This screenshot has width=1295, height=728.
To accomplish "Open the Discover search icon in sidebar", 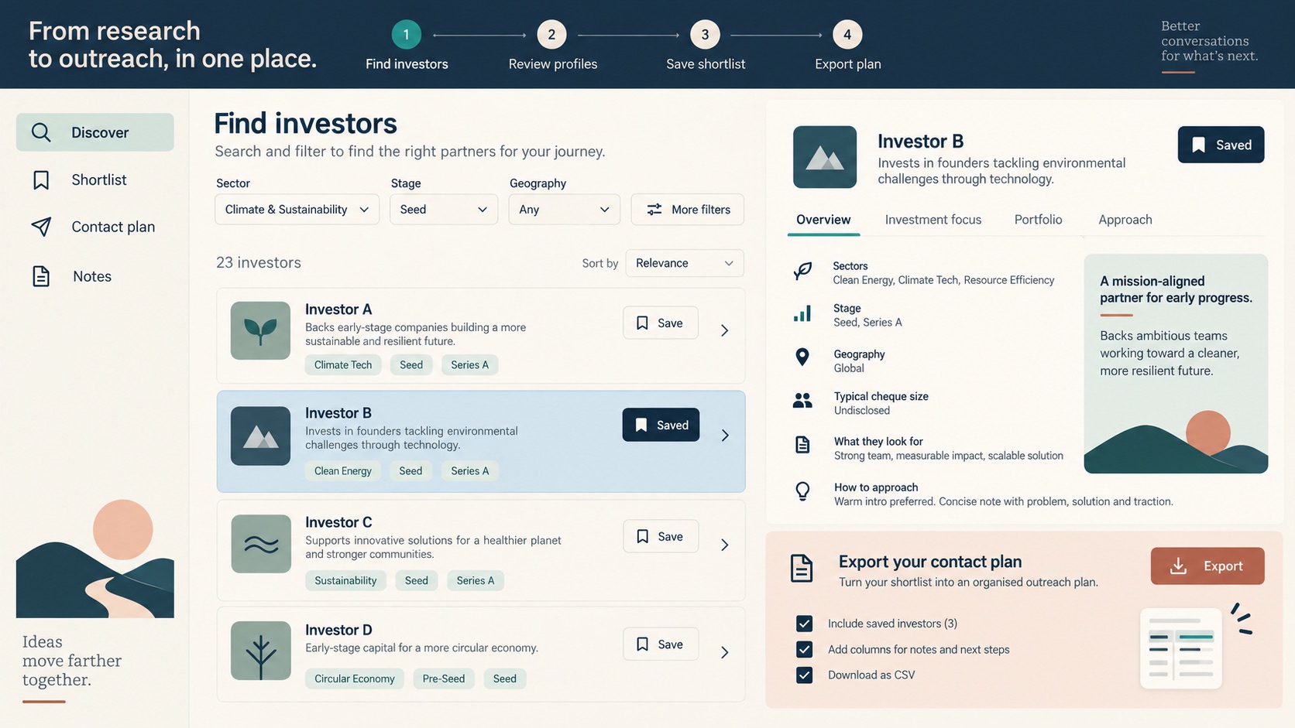I will point(41,132).
